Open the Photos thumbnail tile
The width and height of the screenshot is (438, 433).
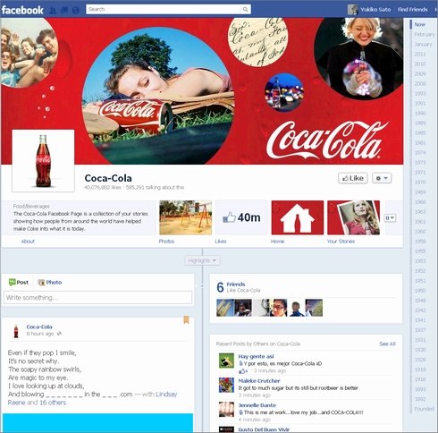(185, 217)
